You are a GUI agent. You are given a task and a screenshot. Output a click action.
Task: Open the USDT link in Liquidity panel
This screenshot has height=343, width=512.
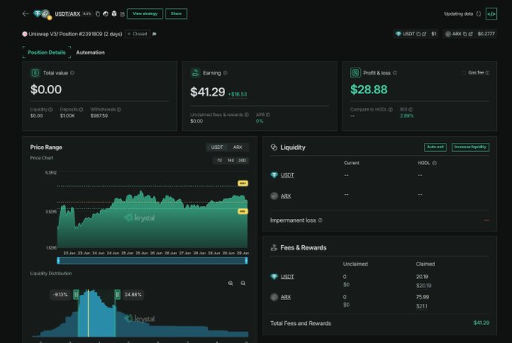coord(288,175)
